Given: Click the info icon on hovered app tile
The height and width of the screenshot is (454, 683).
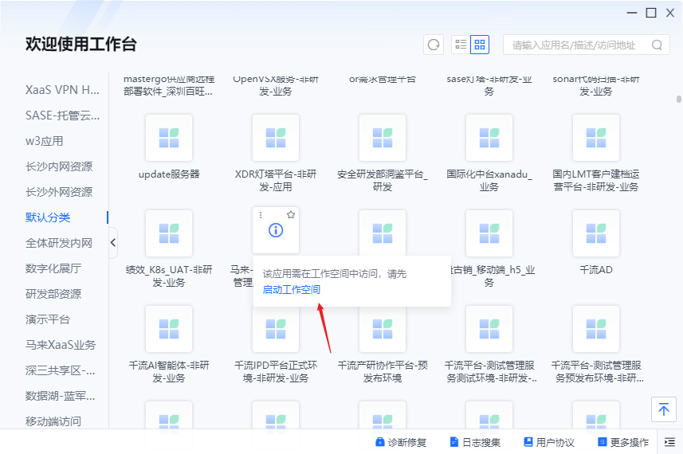Looking at the screenshot, I should tap(276, 230).
